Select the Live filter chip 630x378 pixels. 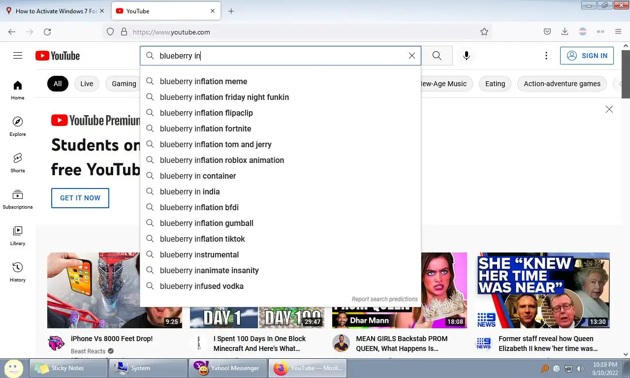coord(87,84)
